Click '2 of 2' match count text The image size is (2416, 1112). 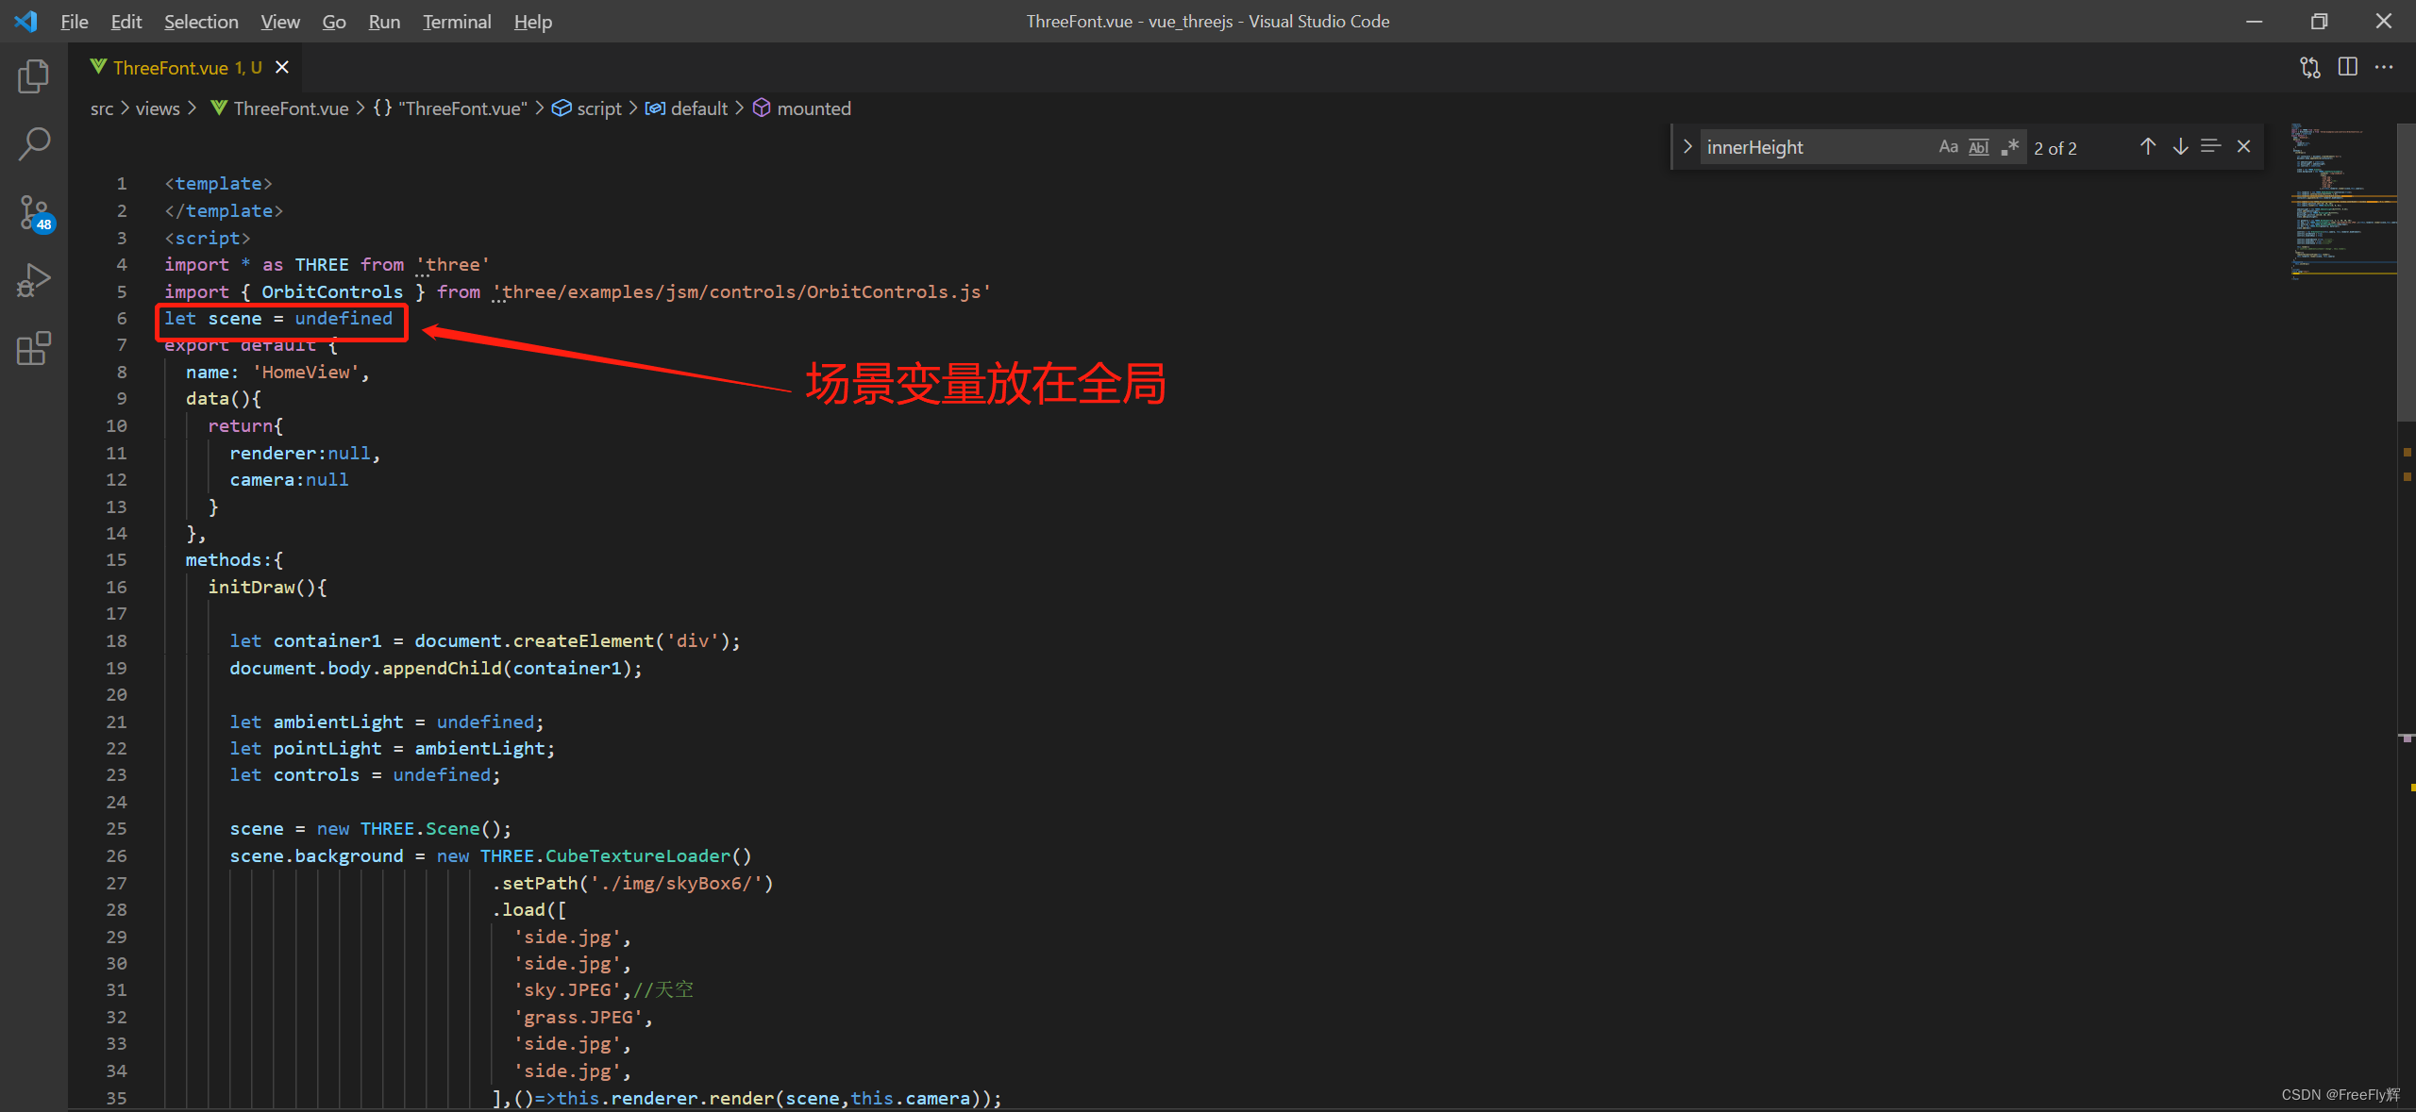[2055, 148]
